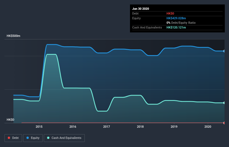The width and height of the screenshot is (229, 147).
Task: Select the 2015 x-axis label
Action: [x=39, y=127]
